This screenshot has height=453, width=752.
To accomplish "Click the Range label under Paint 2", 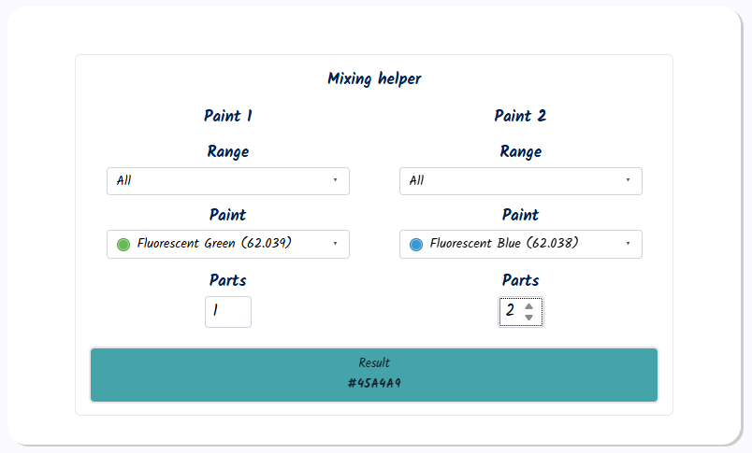I will point(520,152).
